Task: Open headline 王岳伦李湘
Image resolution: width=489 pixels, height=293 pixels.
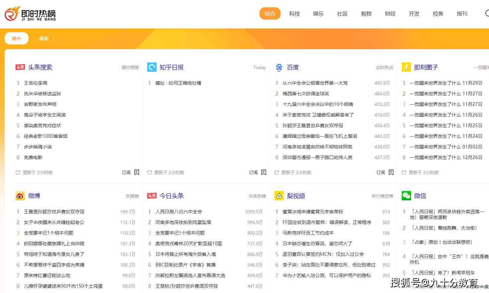Action: [35, 83]
